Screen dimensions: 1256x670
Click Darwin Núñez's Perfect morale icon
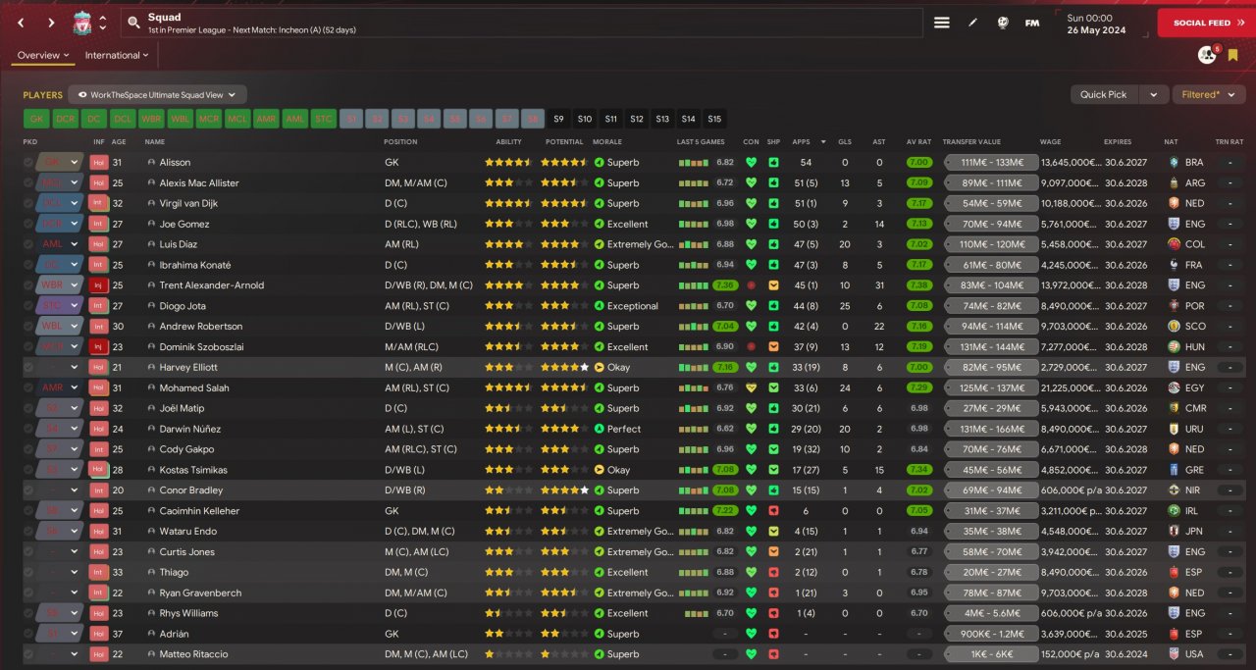(599, 429)
